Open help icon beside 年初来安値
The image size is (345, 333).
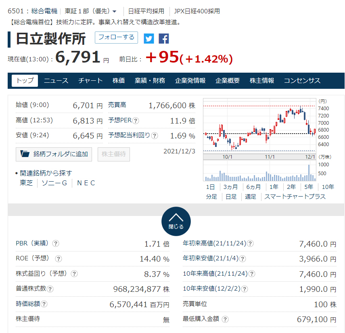(x=242, y=259)
